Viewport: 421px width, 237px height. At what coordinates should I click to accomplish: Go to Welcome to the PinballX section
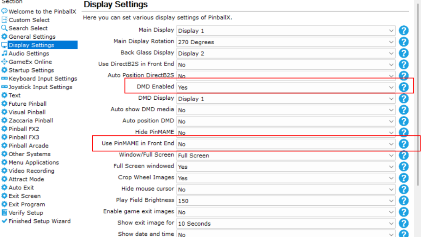pyautogui.click(x=43, y=11)
